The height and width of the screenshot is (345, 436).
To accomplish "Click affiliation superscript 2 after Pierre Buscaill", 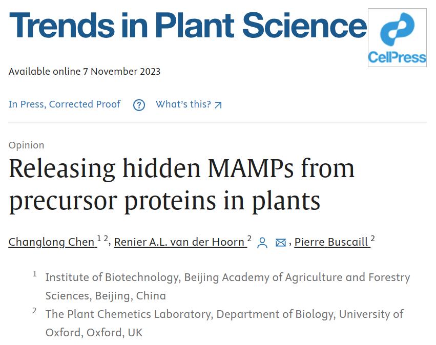I will point(372,239).
